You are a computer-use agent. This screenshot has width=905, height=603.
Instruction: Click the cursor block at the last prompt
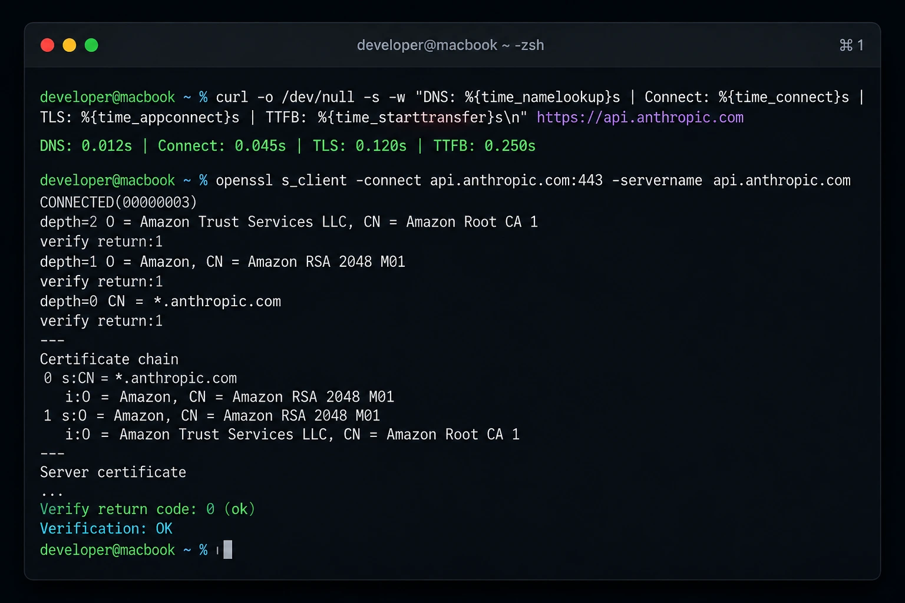coord(227,549)
